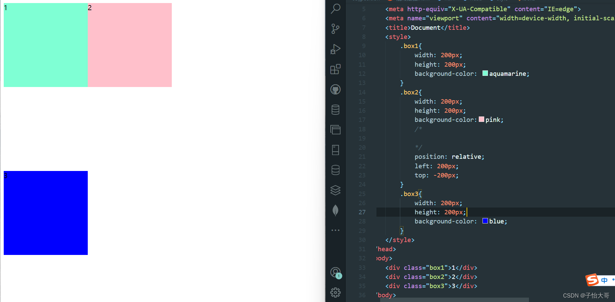Click the 'pink;' value text
The image size is (615, 302).
pos(494,120)
